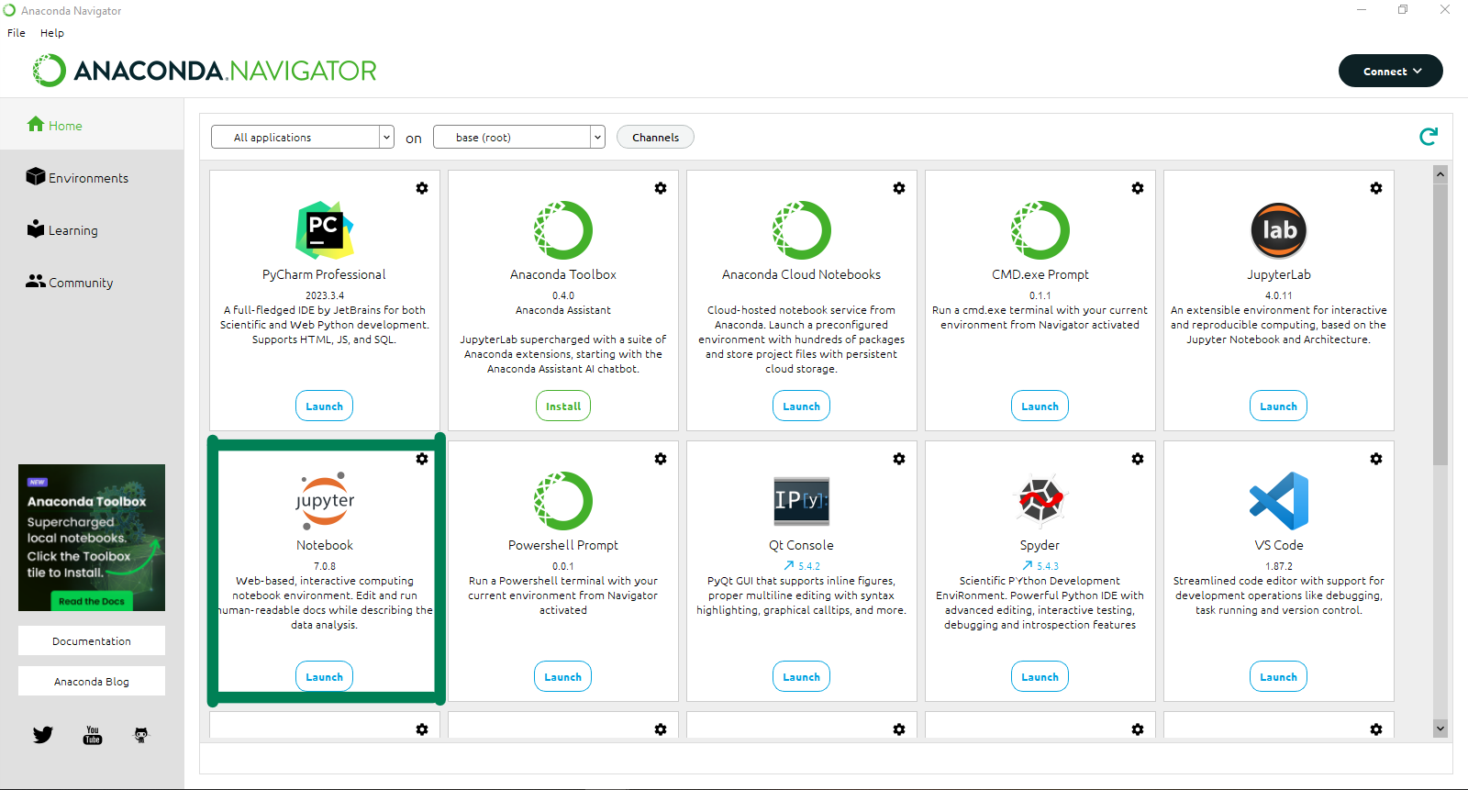This screenshot has height=790, width=1468.
Task: Click the Anaconda Cloud Notebooks logo
Action: point(802,230)
